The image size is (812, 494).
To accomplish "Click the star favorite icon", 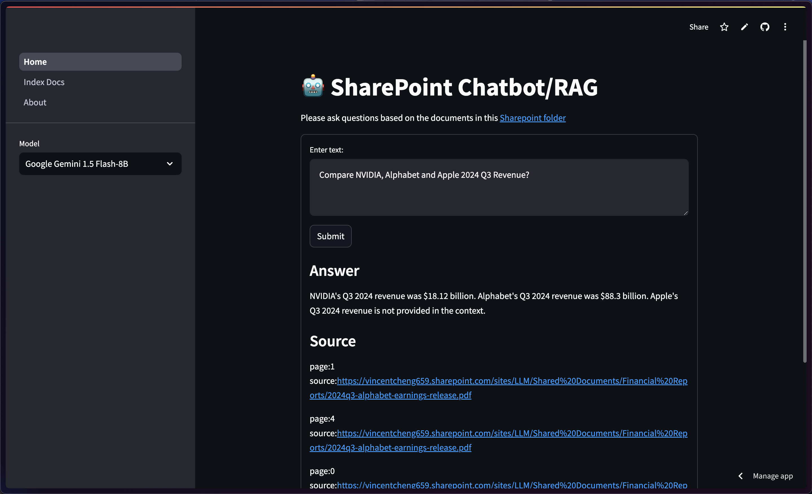I will pyautogui.click(x=724, y=27).
